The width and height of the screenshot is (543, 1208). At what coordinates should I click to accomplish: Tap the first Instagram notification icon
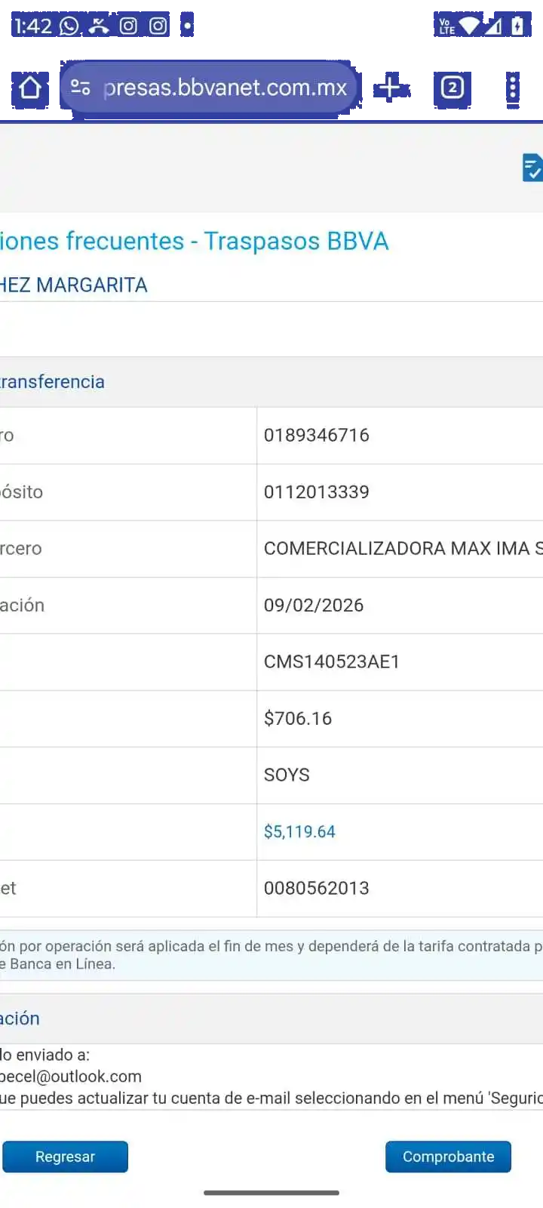129,26
